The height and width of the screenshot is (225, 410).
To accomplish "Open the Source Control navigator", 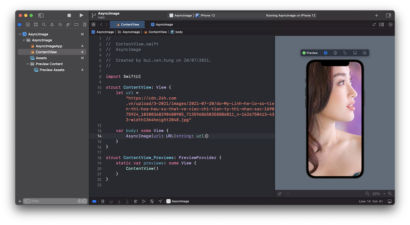I will (28, 24).
